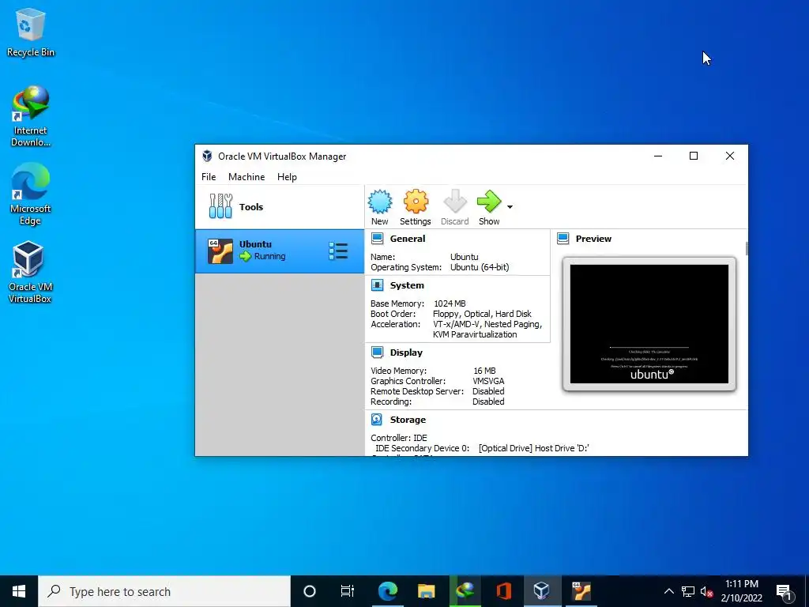Image resolution: width=809 pixels, height=607 pixels.
Task: Switch to running Ubuntu VM taskbar button
Action: [581, 591]
